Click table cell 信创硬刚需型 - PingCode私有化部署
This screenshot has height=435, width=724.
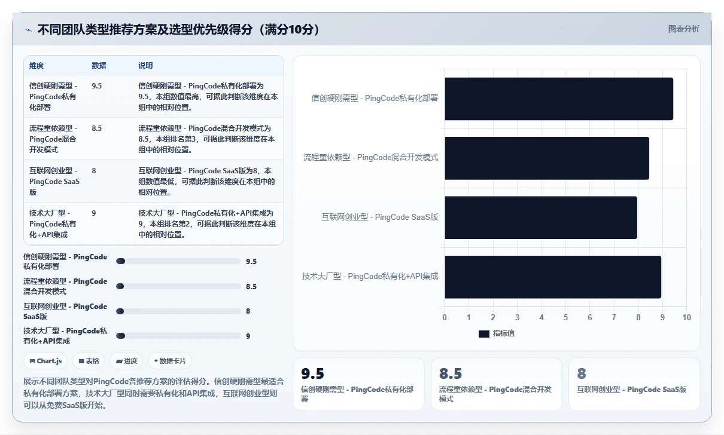[53, 96]
